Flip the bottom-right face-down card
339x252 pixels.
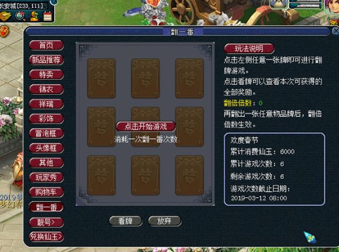tap(189, 175)
